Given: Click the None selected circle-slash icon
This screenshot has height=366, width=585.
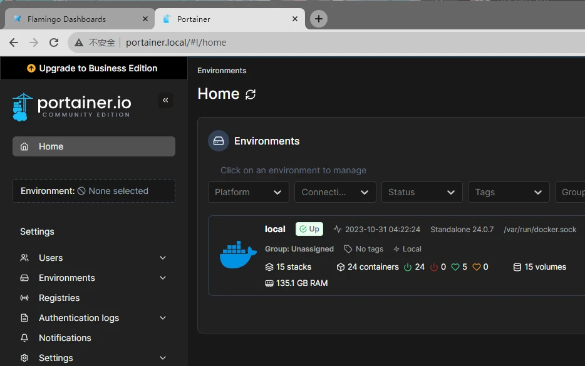Looking at the screenshot, I should coord(81,191).
